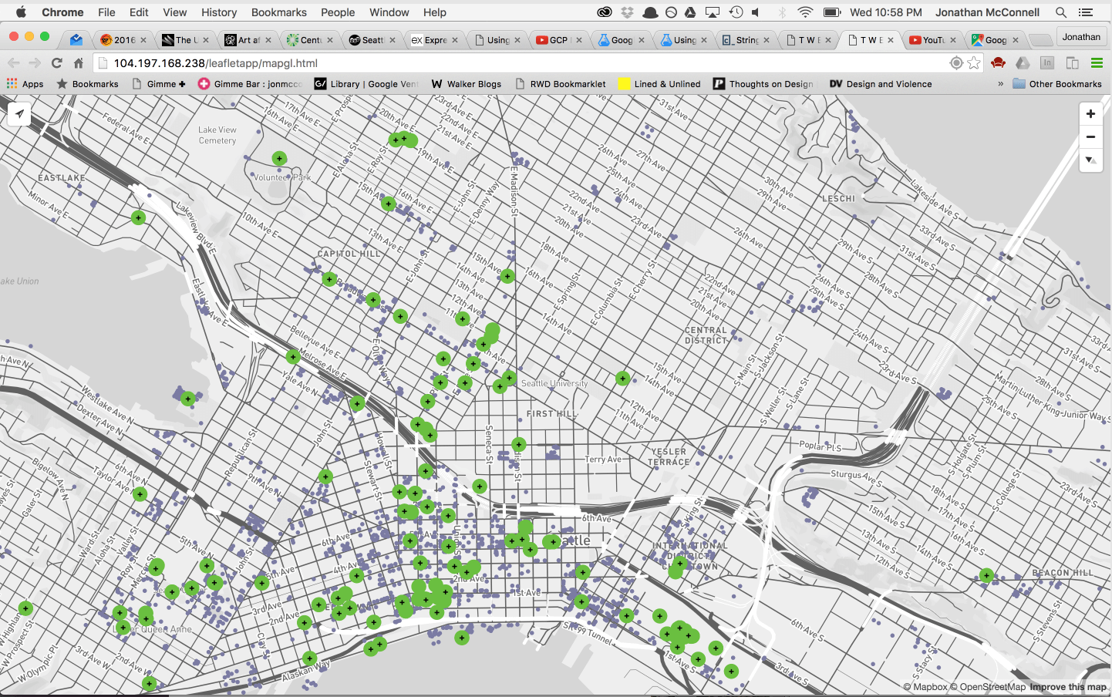Open the Gimme Bar bookmark

250,84
